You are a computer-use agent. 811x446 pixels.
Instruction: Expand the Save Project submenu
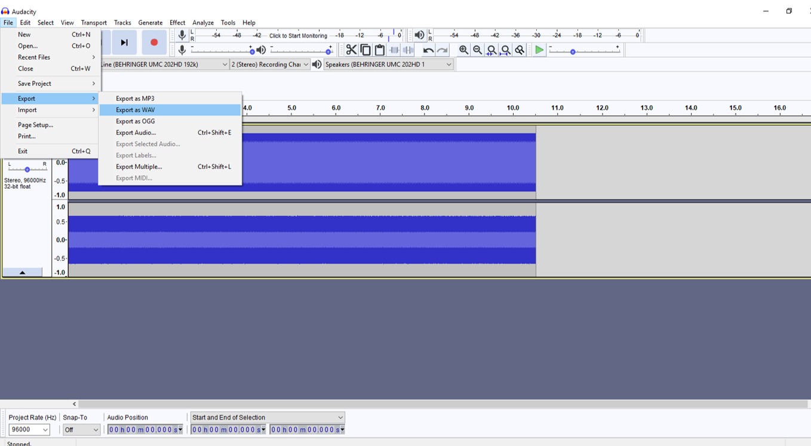(x=50, y=84)
